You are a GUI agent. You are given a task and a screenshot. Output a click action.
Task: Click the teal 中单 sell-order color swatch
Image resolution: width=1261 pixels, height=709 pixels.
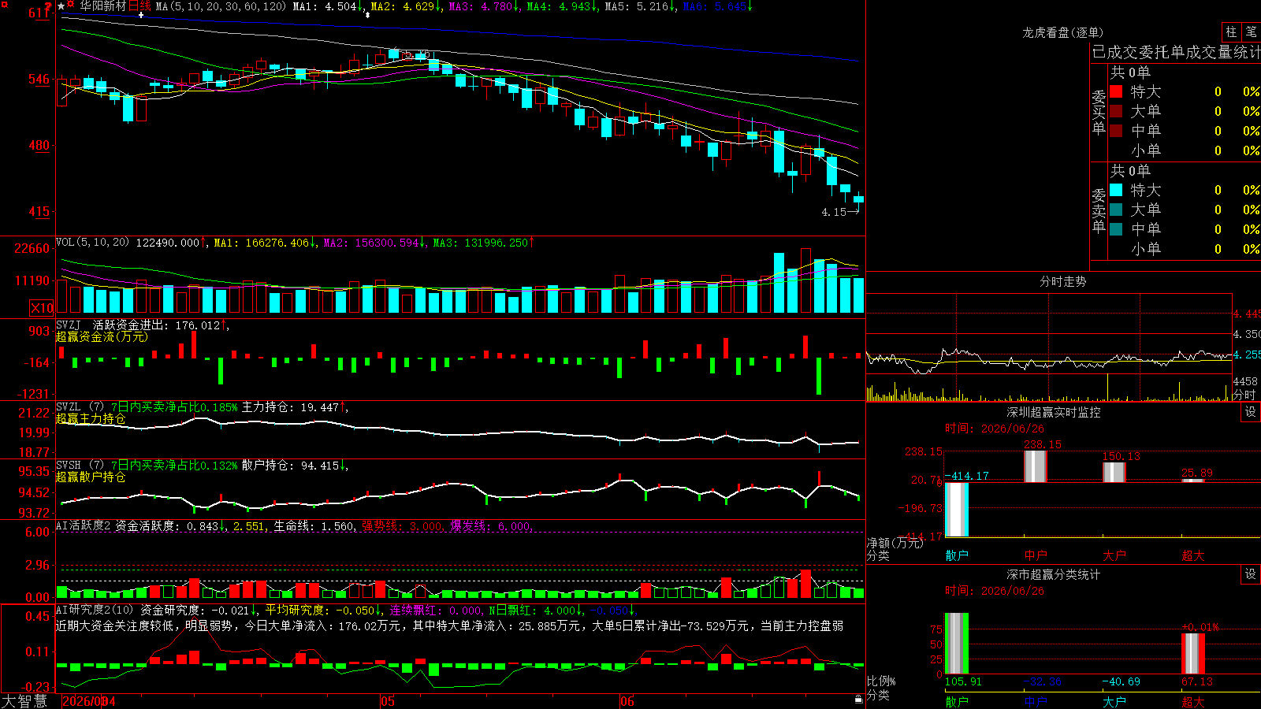coord(1116,229)
